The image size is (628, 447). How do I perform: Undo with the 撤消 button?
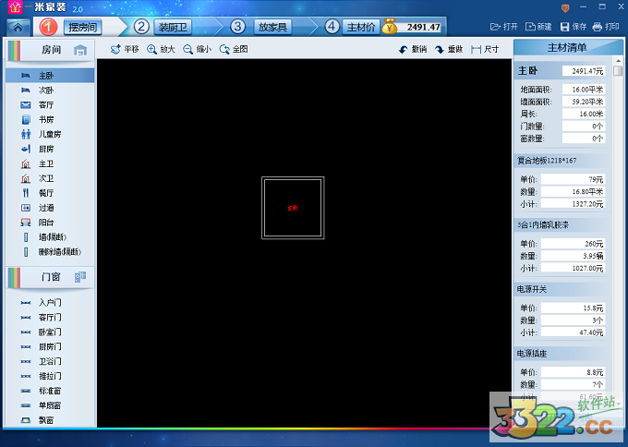point(413,49)
